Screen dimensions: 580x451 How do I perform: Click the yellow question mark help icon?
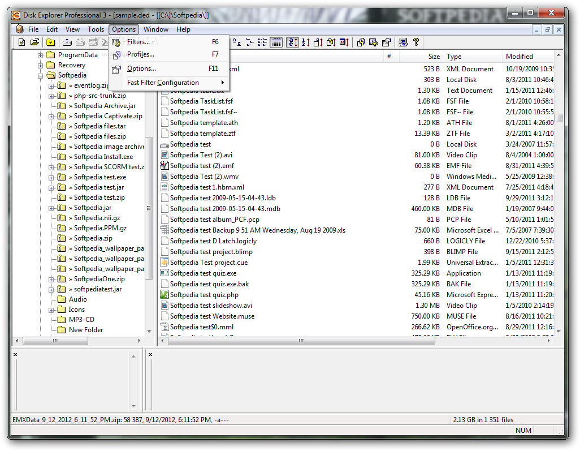[416, 42]
